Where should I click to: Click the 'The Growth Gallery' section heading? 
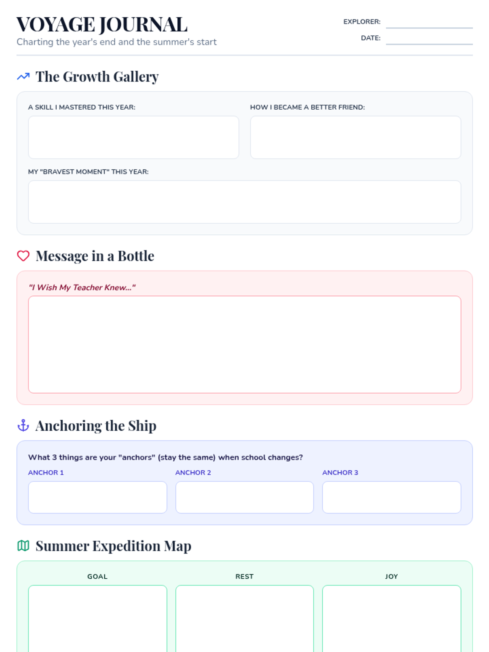click(97, 77)
